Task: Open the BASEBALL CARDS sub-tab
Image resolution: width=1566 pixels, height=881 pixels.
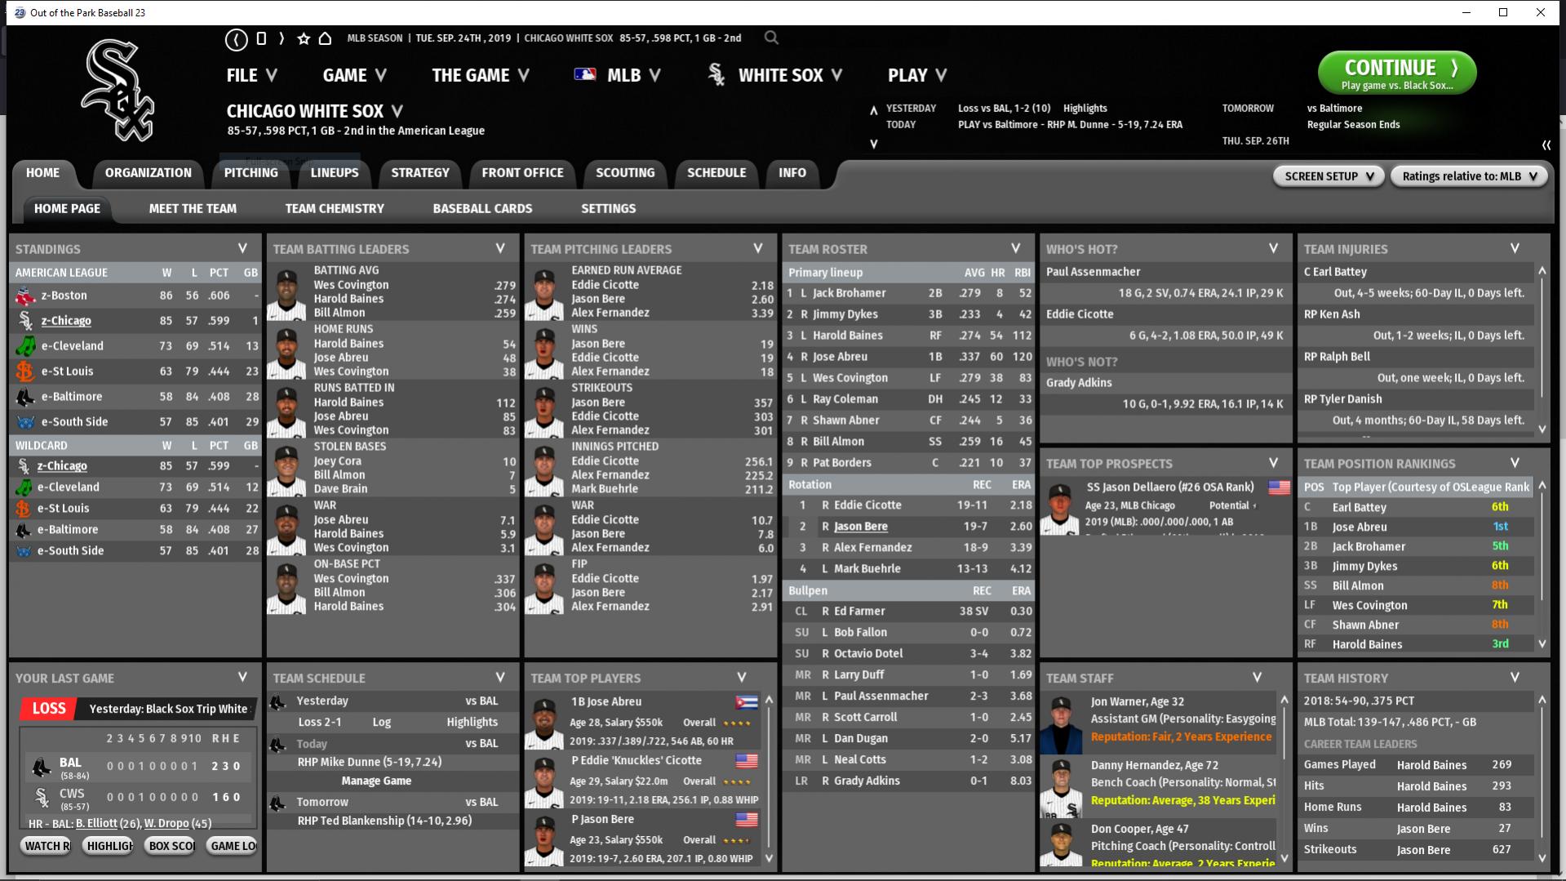Action: 482,209
